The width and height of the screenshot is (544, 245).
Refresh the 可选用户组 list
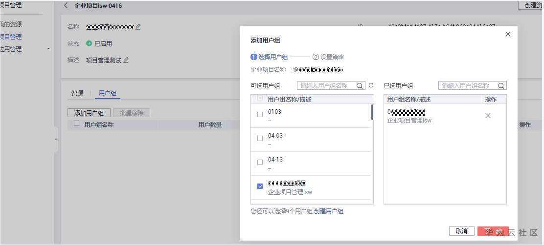tap(371, 85)
